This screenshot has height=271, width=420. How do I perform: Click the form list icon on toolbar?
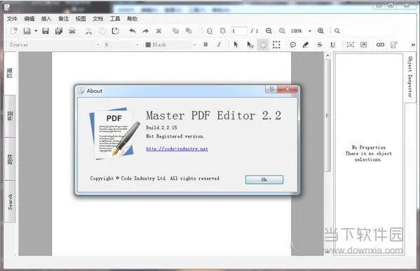(394, 44)
